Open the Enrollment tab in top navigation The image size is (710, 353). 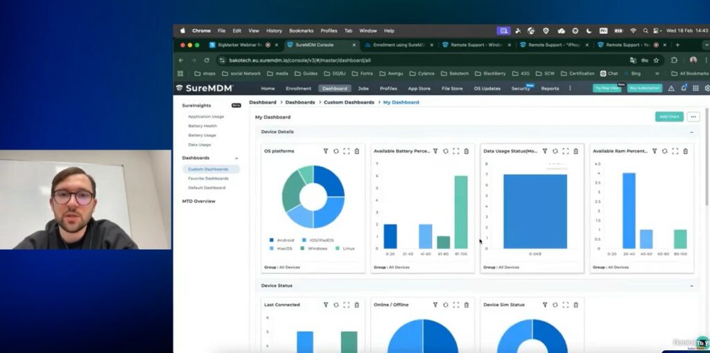(x=298, y=89)
